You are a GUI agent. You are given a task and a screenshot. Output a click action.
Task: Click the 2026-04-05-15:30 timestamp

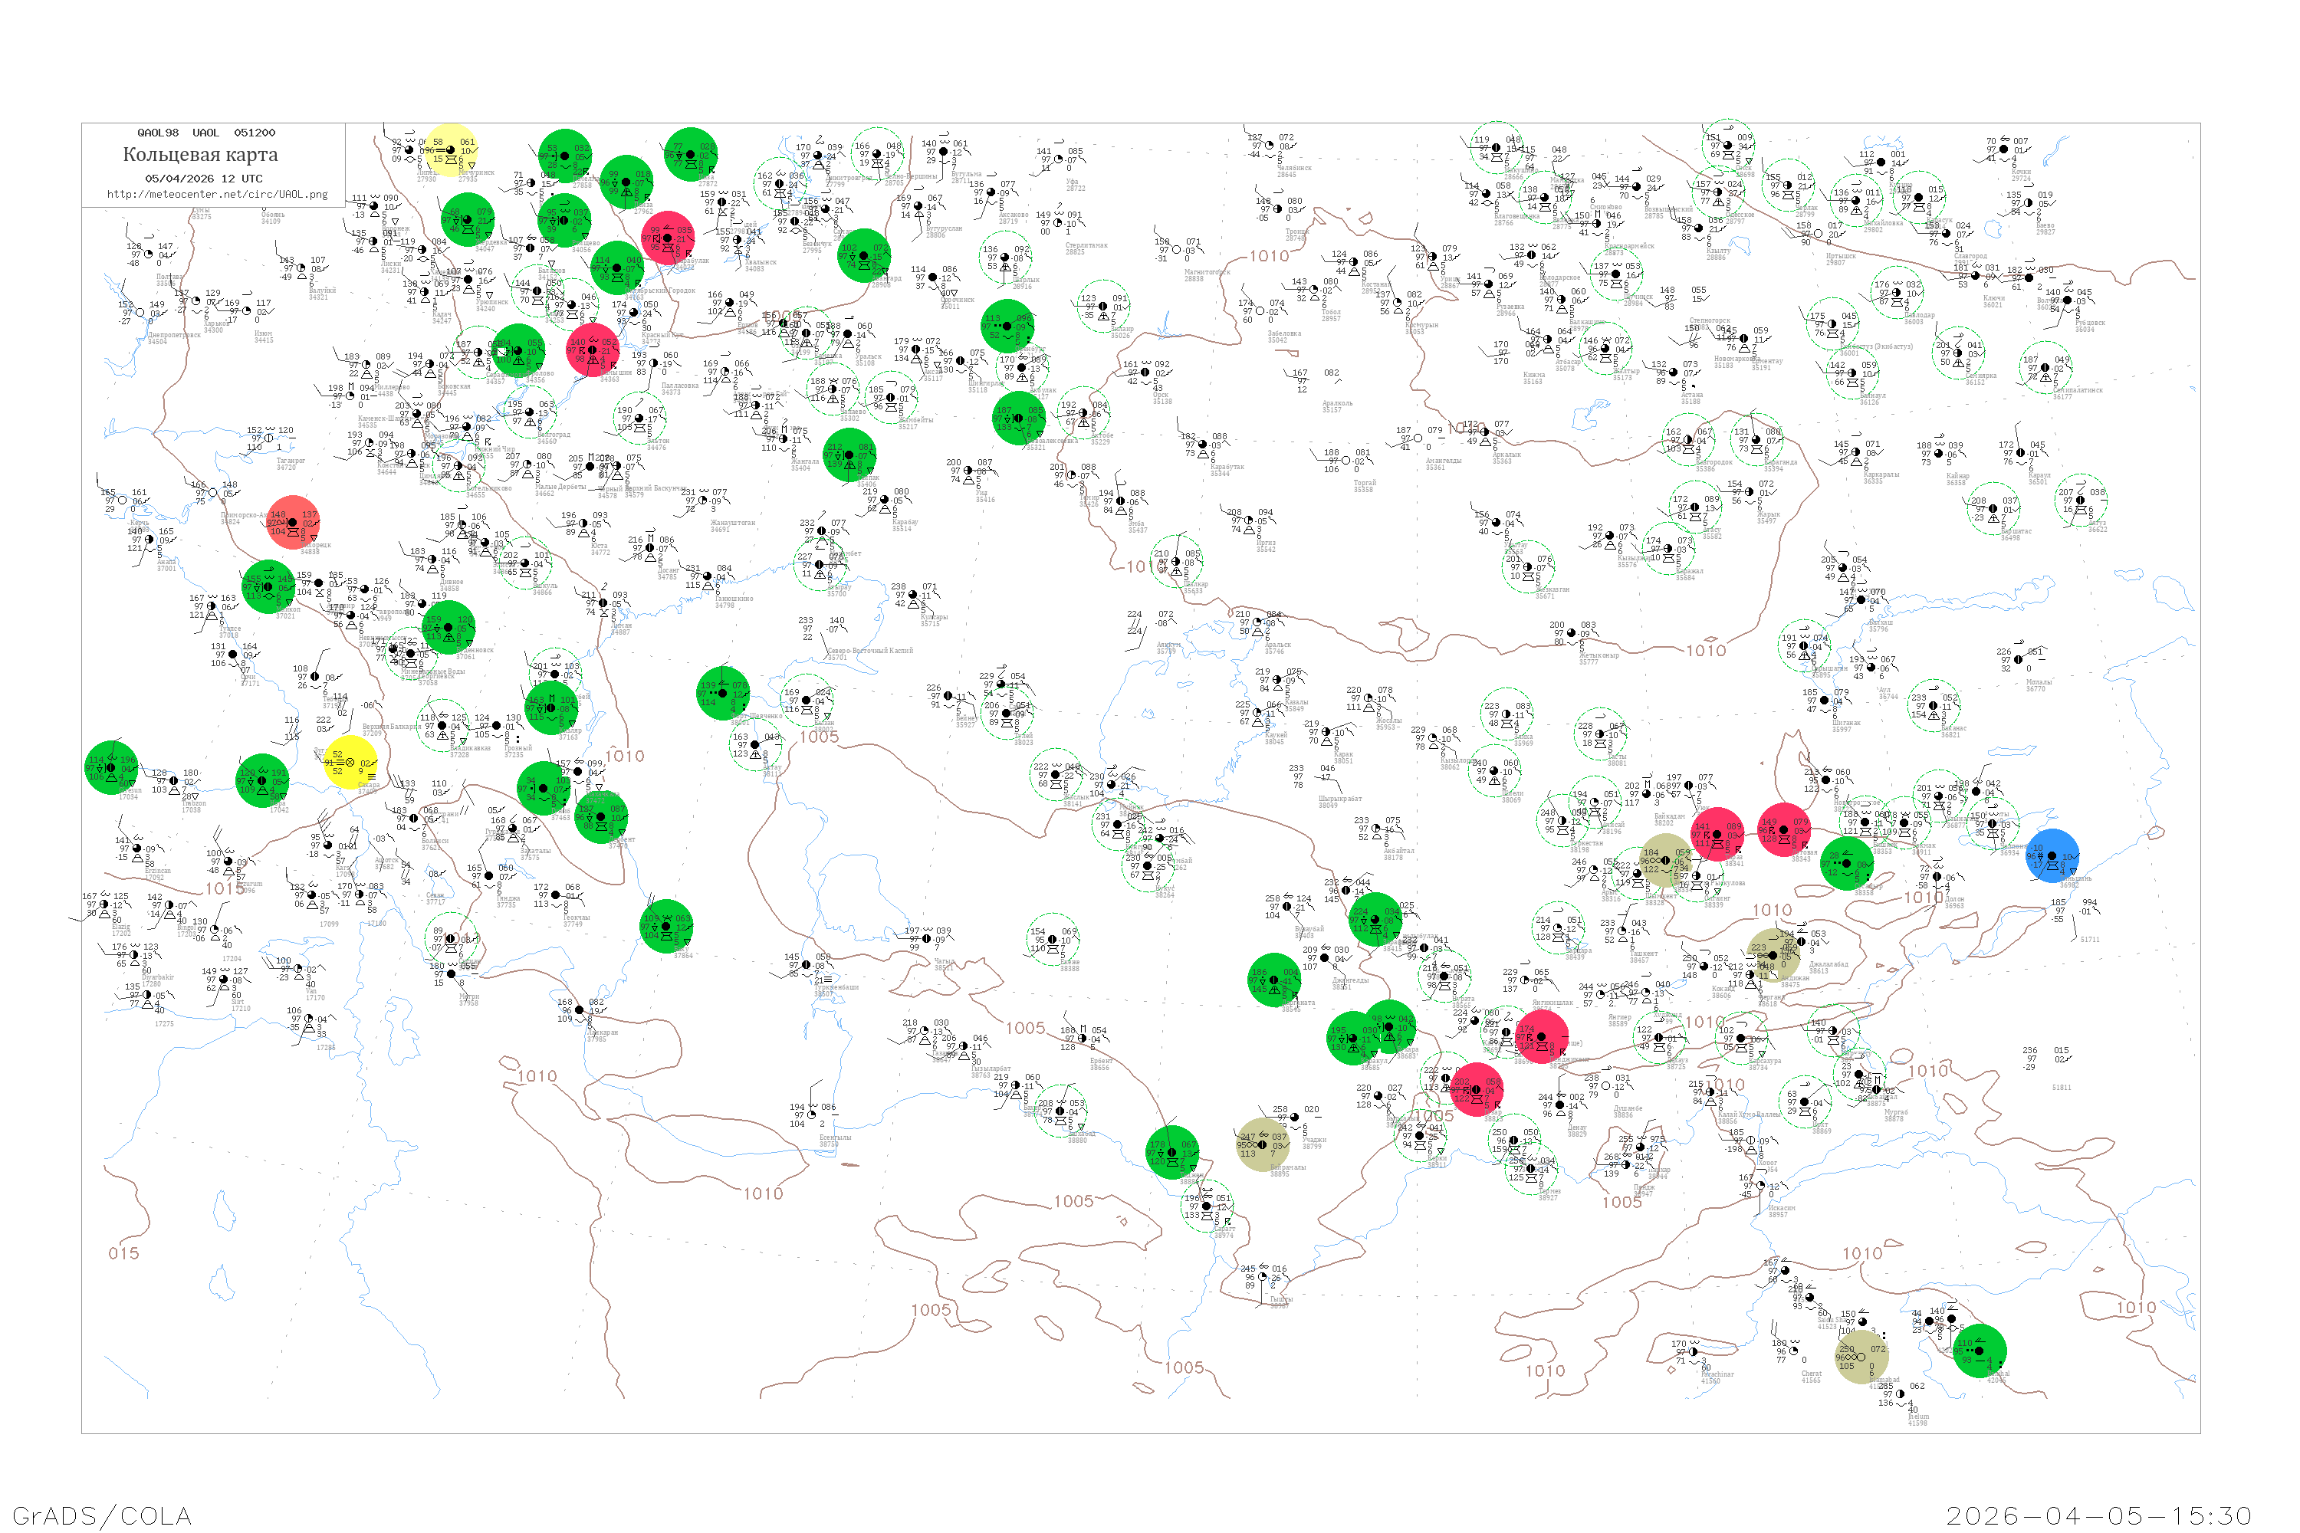2098,1515
